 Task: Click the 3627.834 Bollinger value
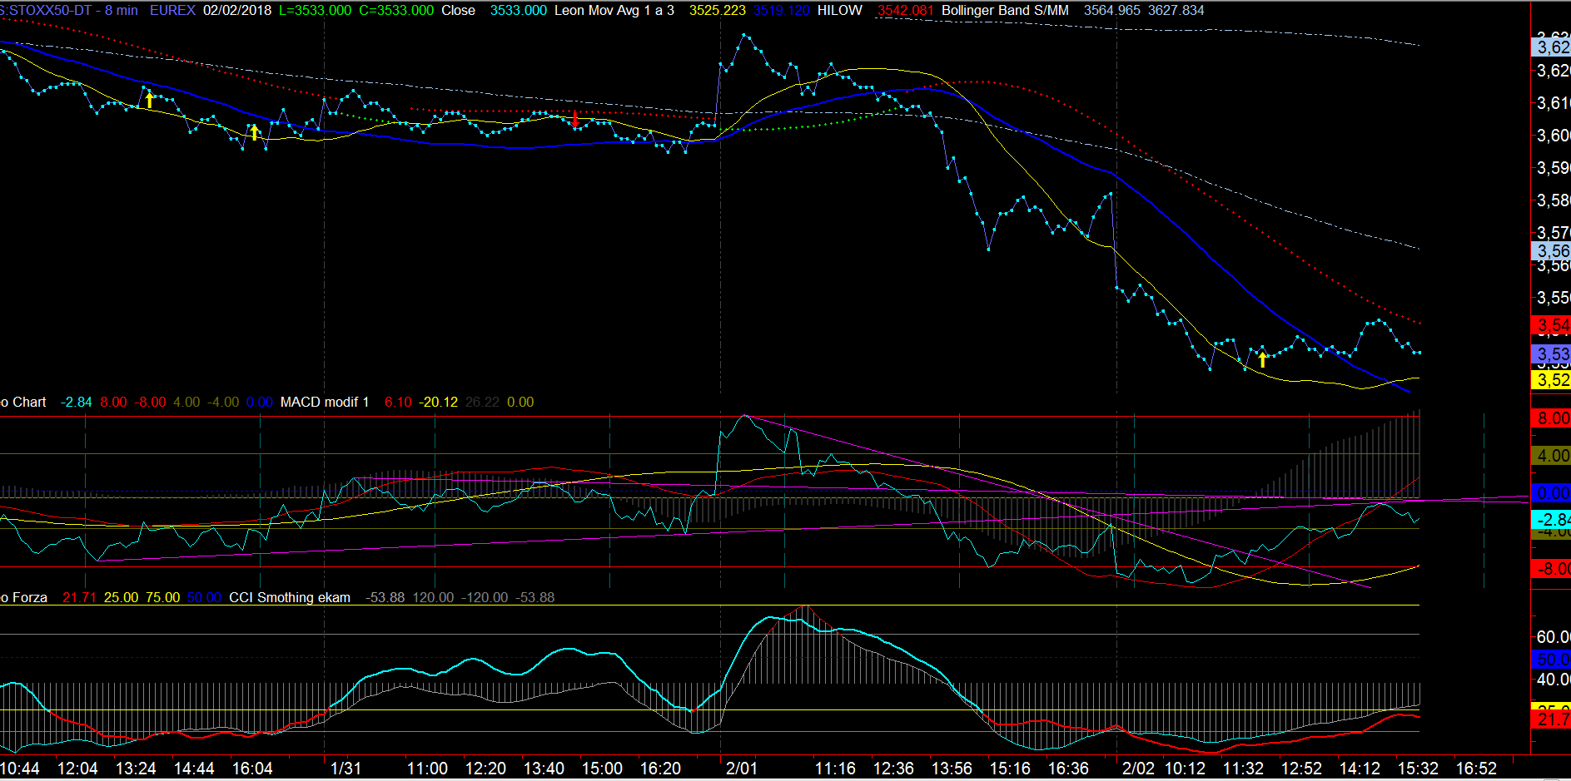(1176, 10)
